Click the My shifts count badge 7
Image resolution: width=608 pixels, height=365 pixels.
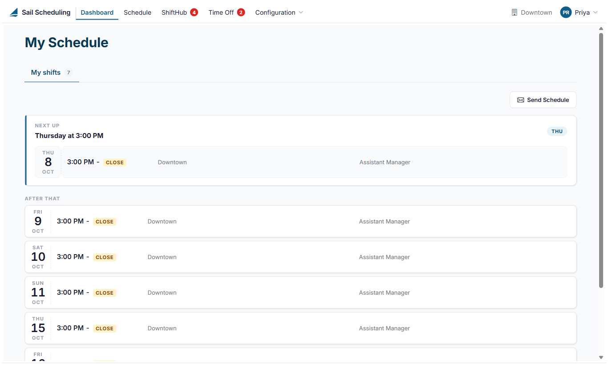click(68, 73)
